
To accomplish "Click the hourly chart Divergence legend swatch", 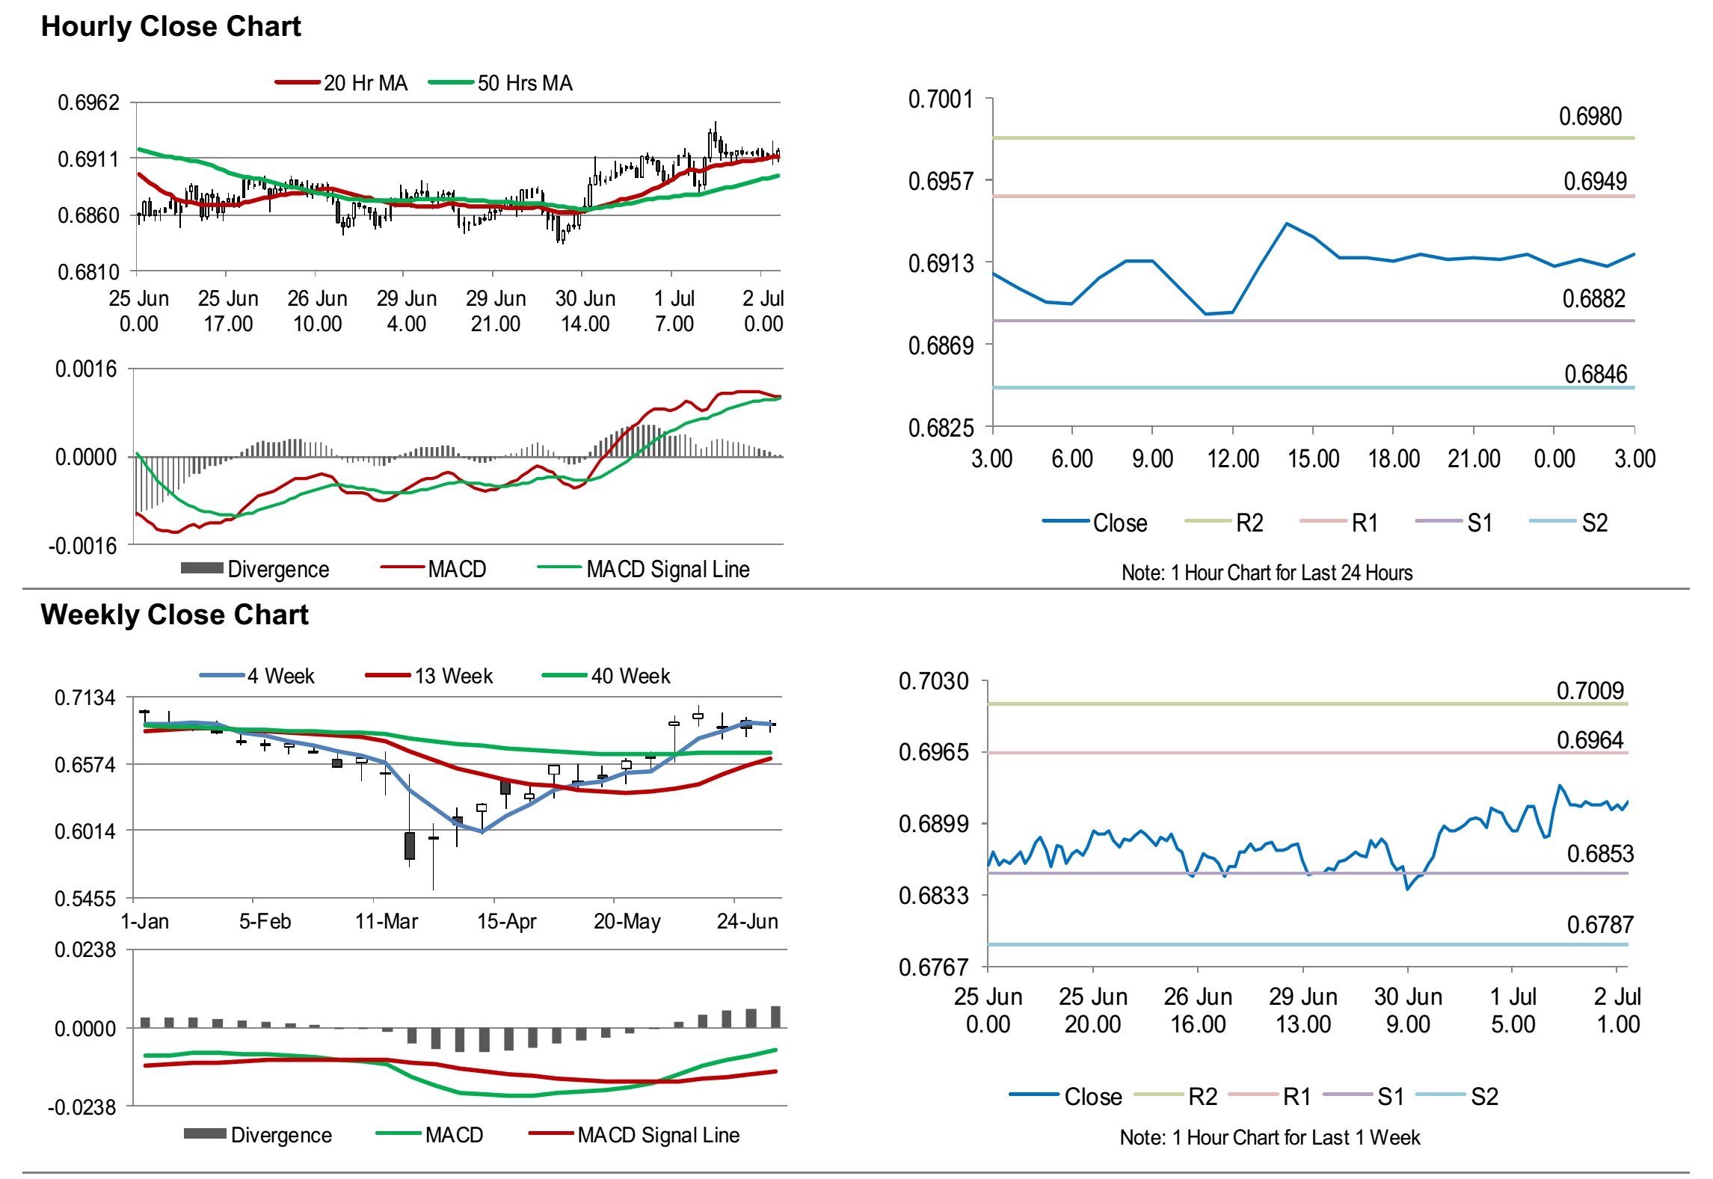I will pyautogui.click(x=202, y=569).
